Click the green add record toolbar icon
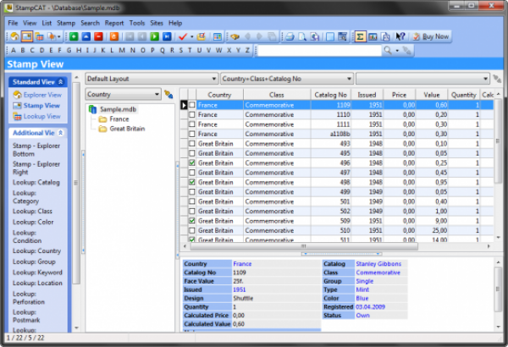The image size is (508, 347). pyautogui.click(x=74, y=36)
